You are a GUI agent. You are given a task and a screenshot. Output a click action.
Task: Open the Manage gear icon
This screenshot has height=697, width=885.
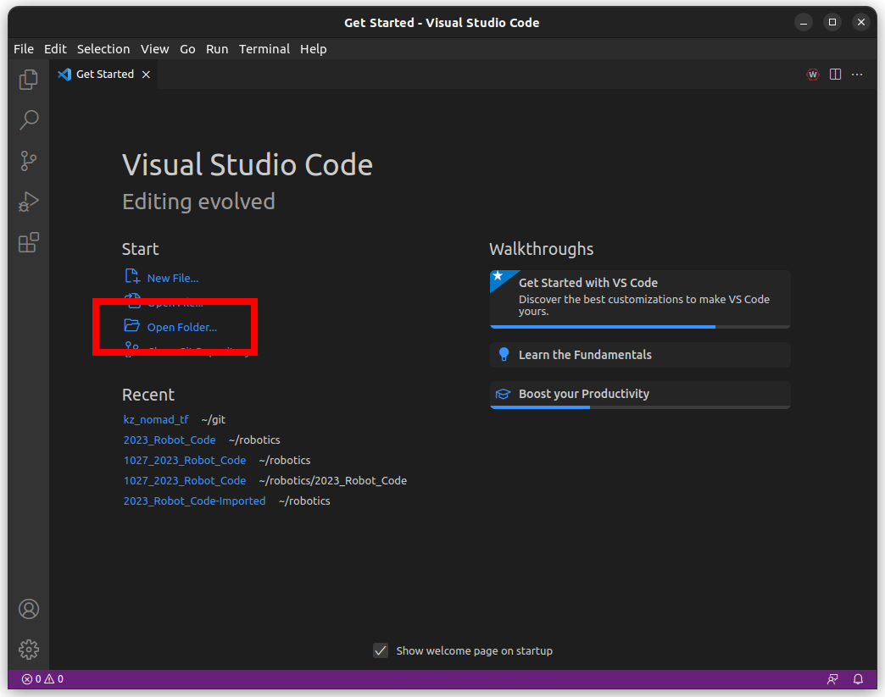[x=28, y=650]
